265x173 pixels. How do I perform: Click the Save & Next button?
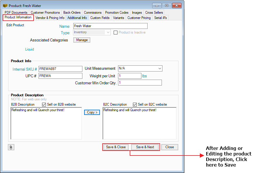point(145,147)
